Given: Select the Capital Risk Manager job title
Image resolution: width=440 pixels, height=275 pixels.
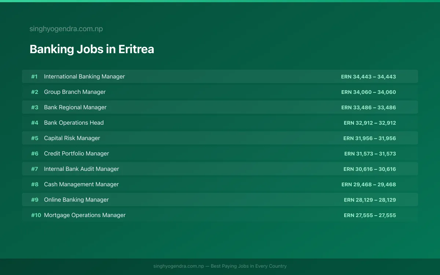Looking at the screenshot, I should [72, 138].
